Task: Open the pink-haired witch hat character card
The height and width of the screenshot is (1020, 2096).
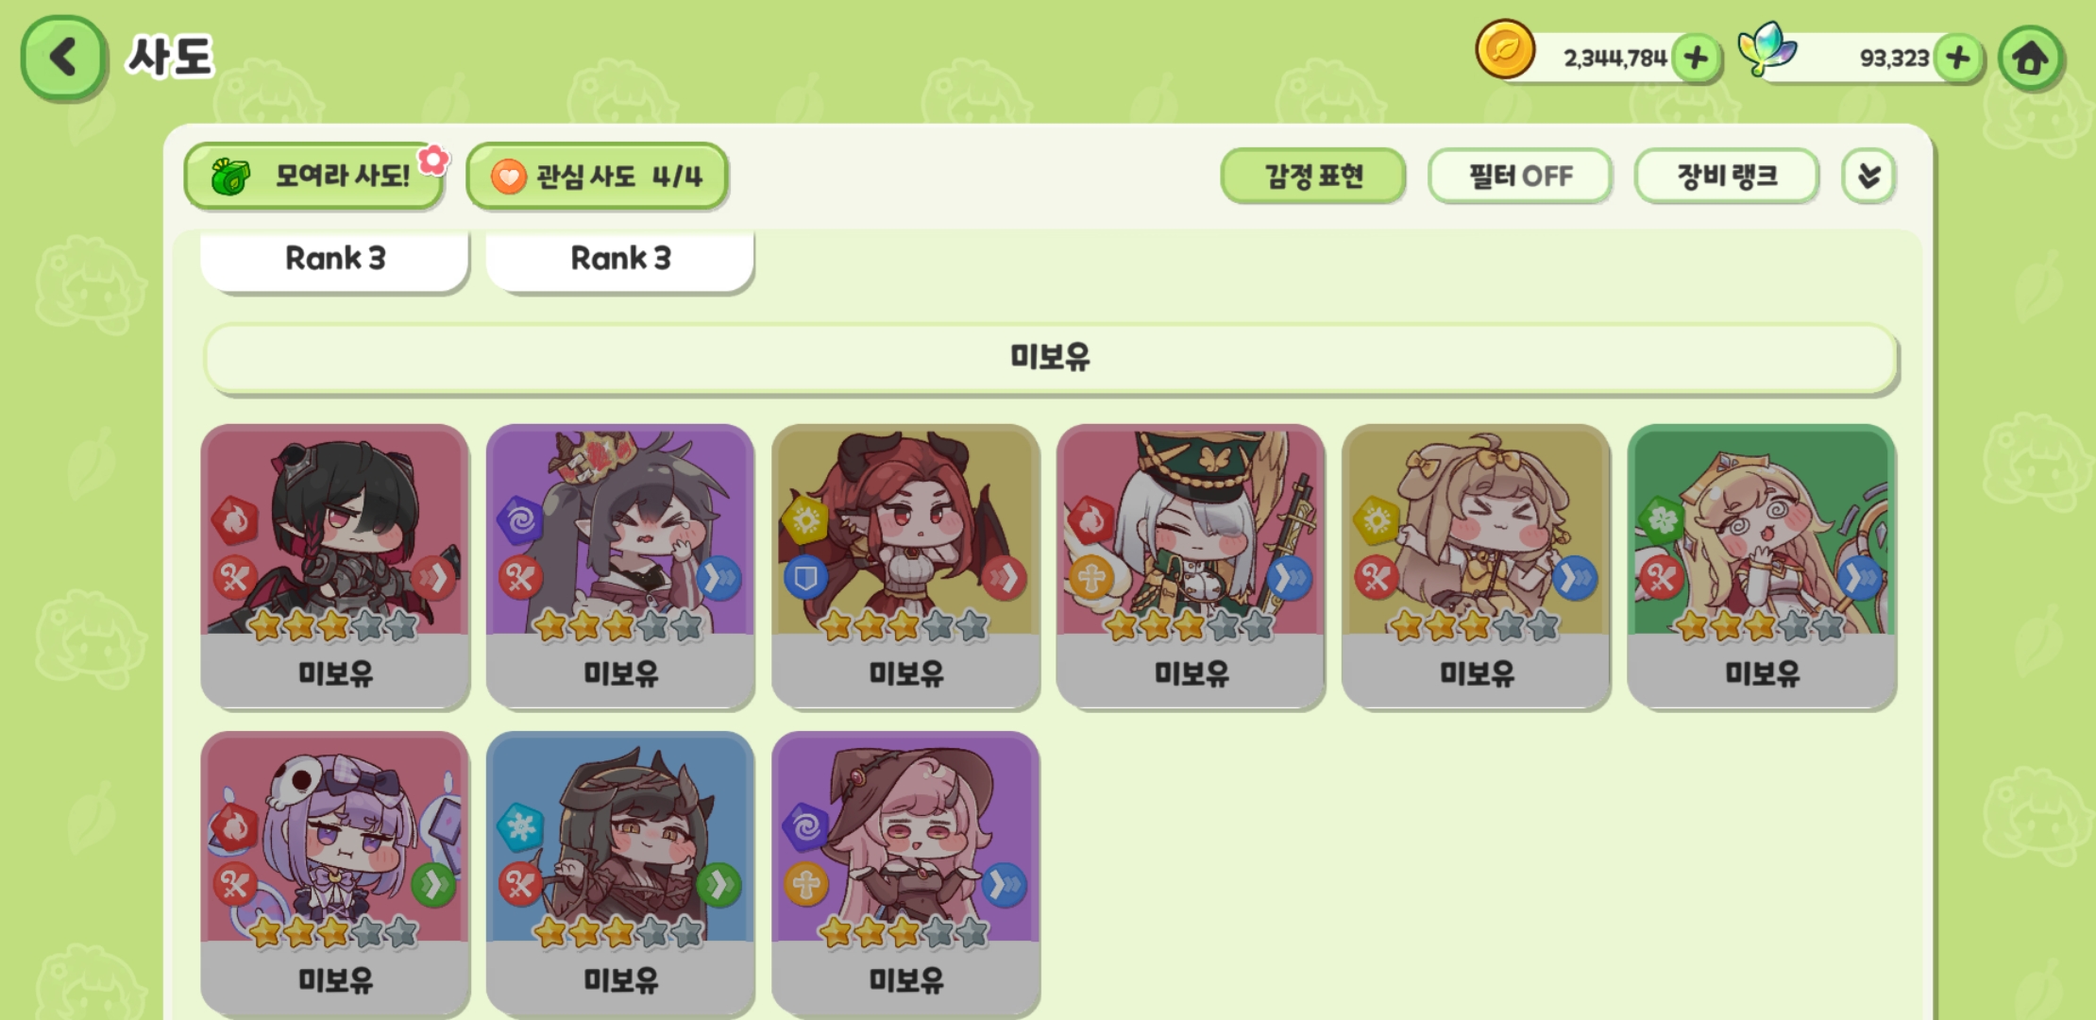Action: click(905, 874)
